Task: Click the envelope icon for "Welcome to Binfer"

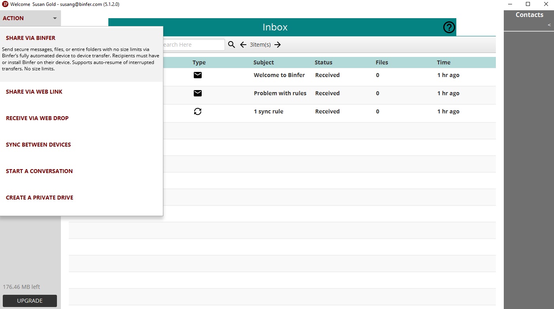Action: 197,75
